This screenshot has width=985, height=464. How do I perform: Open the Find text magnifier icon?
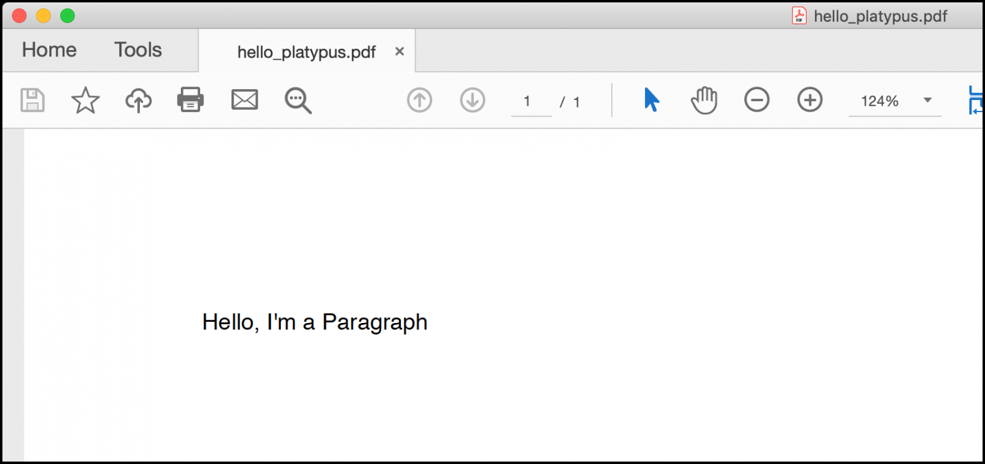[298, 101]
